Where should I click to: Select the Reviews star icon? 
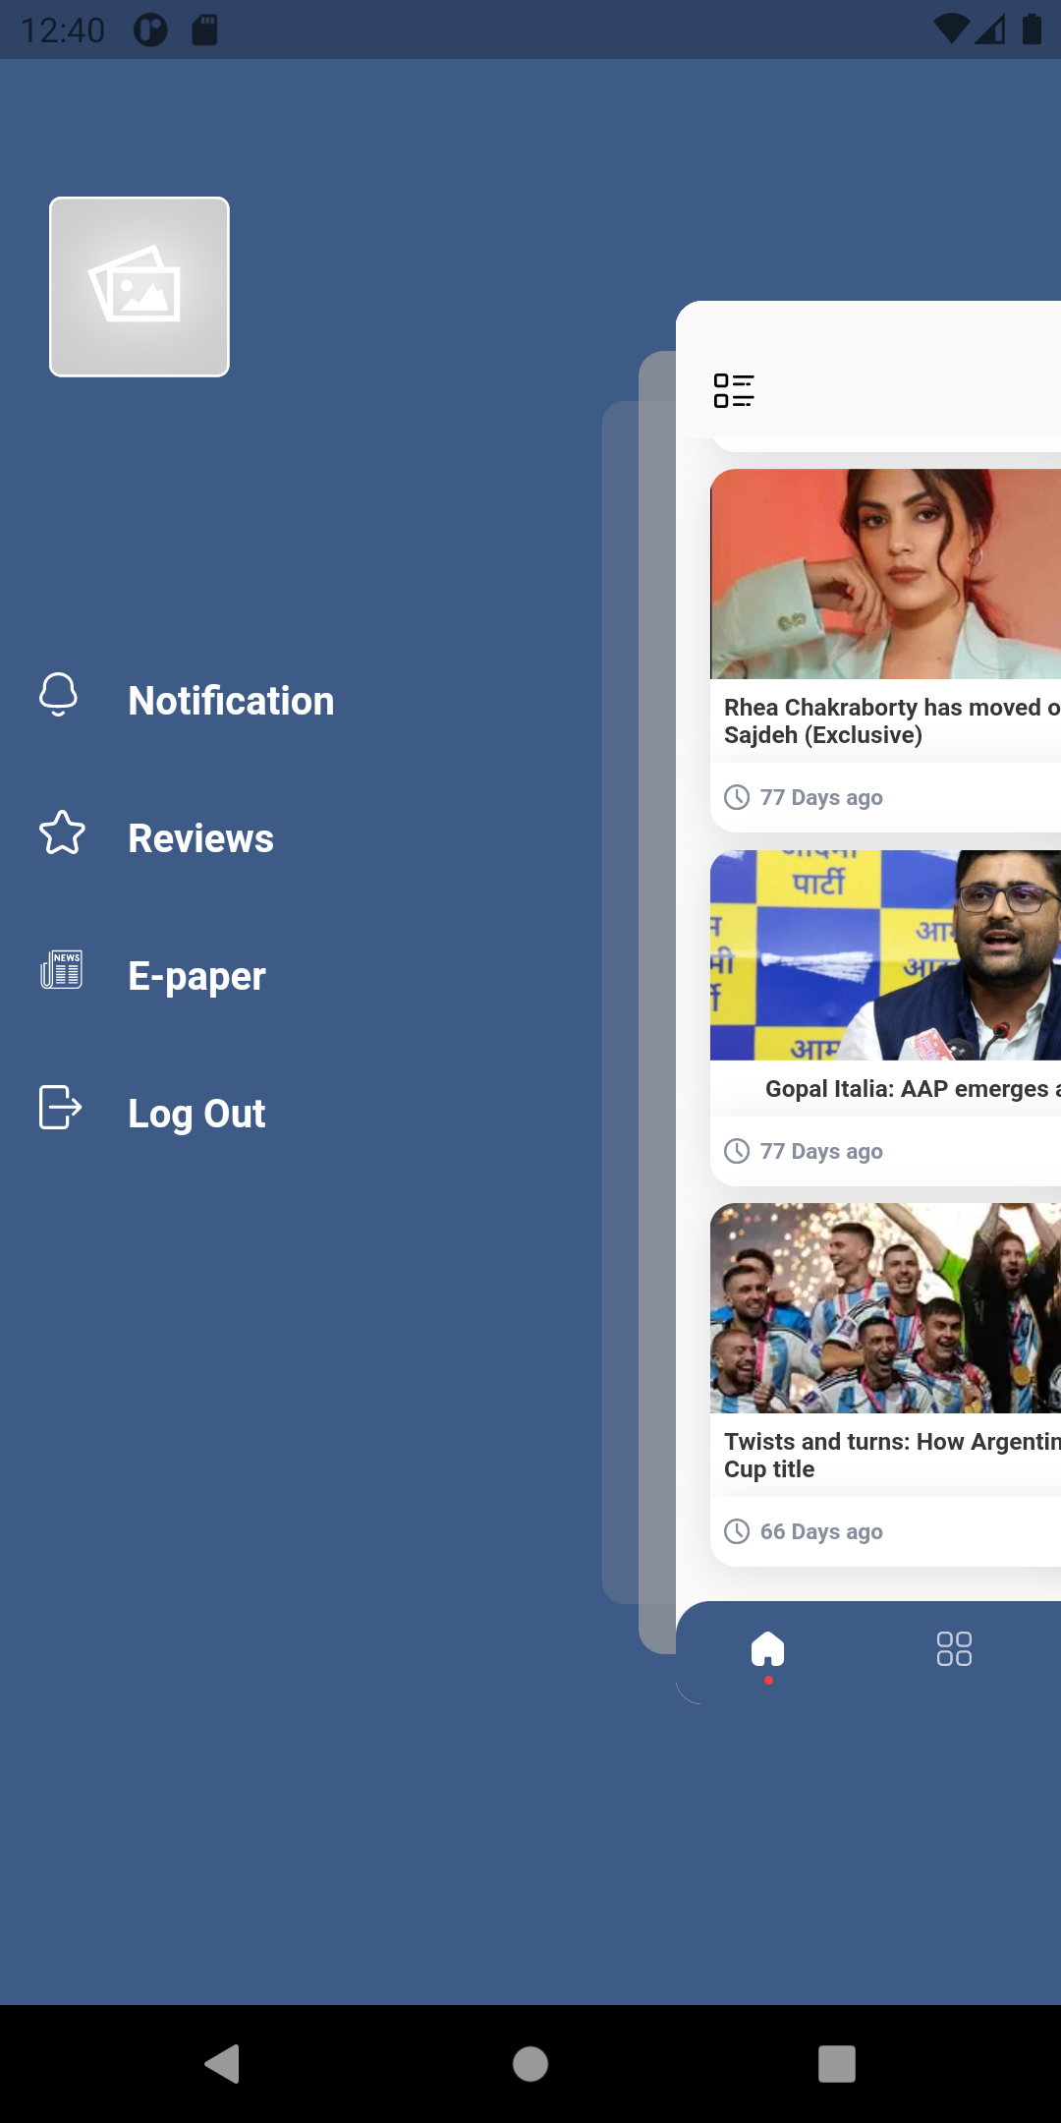[x=61, y=834]
